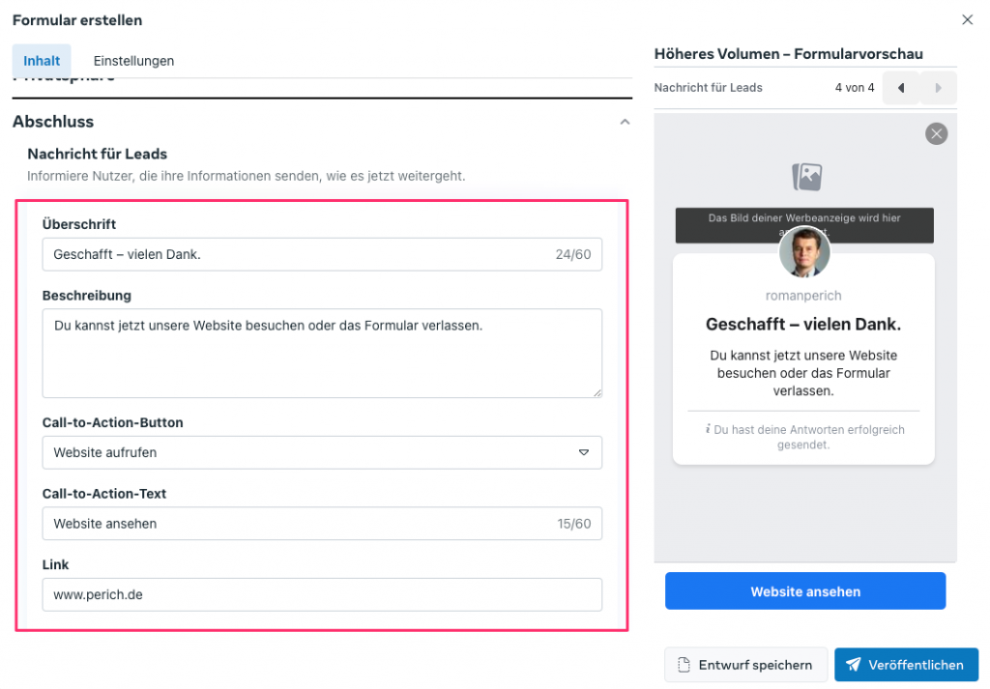990x689 pixels.
Task: Click the Veröffentlichen button
Action: pos(906,665)
